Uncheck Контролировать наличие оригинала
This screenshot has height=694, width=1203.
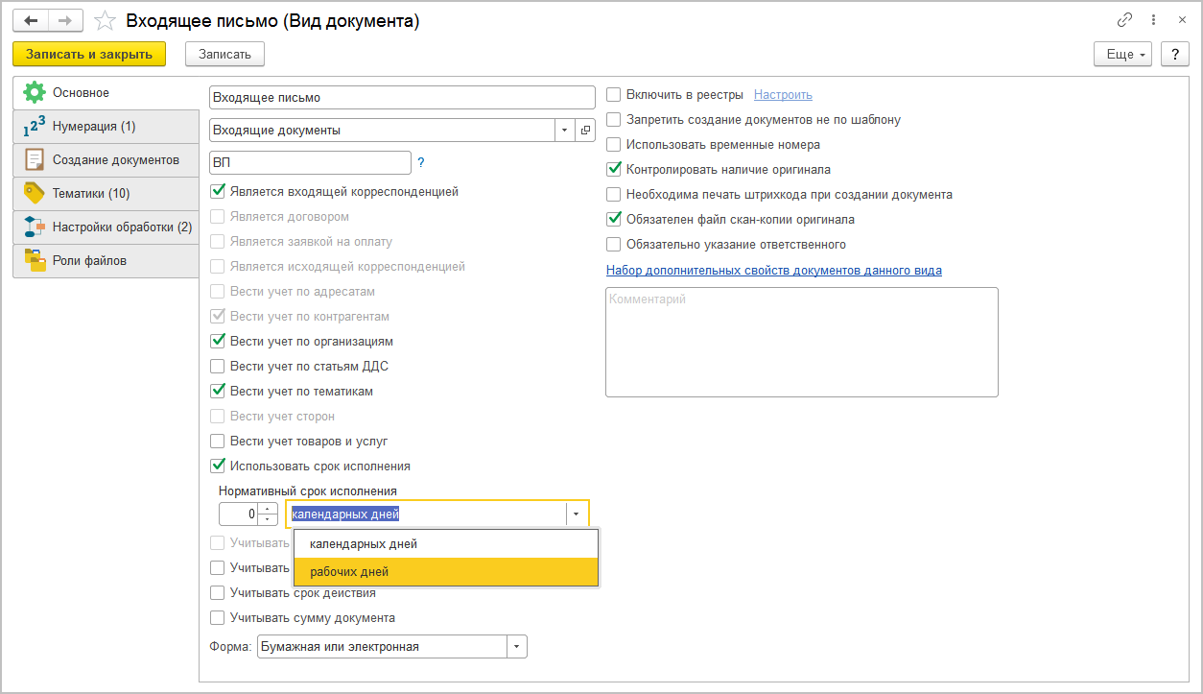pos(614,170)
